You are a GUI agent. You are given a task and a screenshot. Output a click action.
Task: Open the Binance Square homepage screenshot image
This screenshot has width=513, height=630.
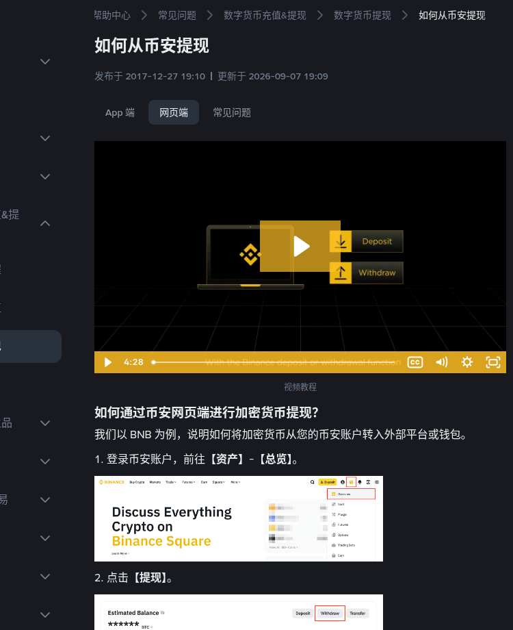239,518
